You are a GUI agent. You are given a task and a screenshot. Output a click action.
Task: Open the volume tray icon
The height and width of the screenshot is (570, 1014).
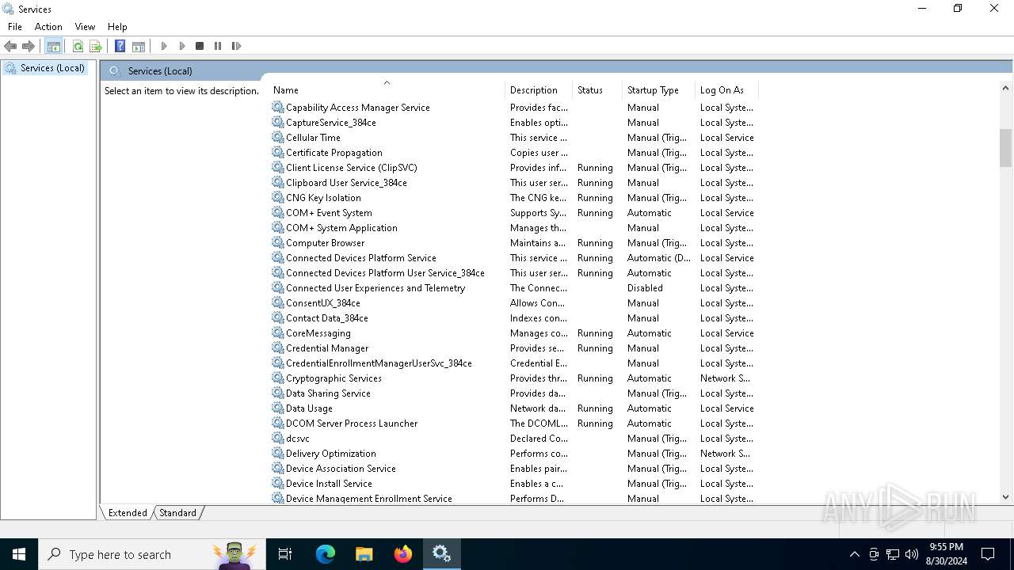(912, 554)
